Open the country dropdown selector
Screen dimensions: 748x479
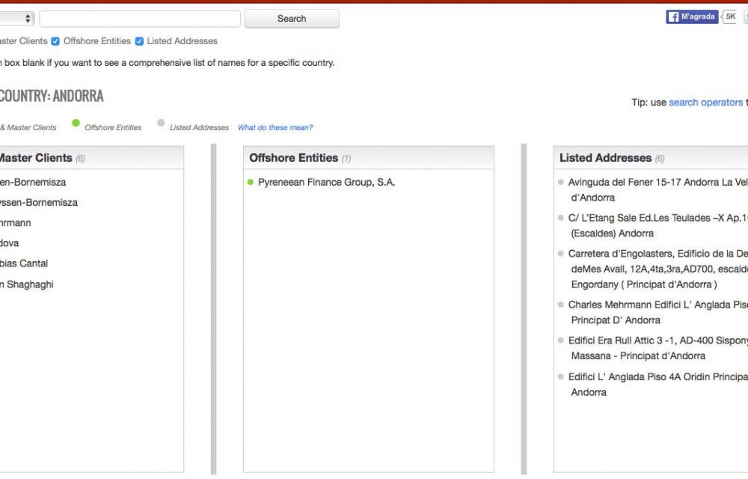16,19
